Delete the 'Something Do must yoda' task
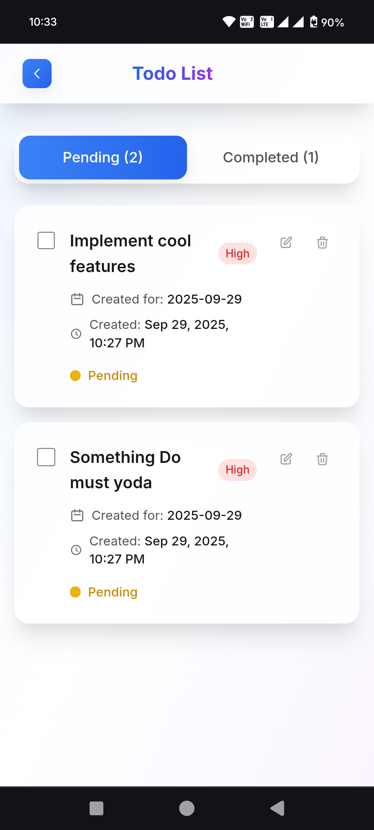Viewport: 374px width, 830px height. 322,459
